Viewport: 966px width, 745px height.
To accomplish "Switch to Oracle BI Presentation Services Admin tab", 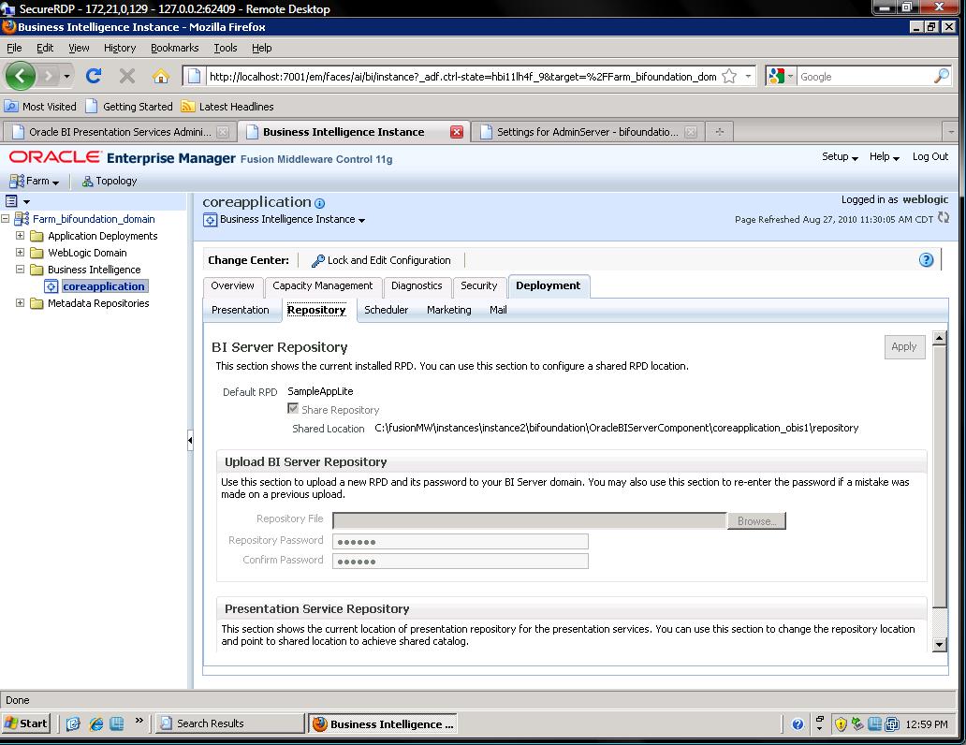I will coord(120,132).
